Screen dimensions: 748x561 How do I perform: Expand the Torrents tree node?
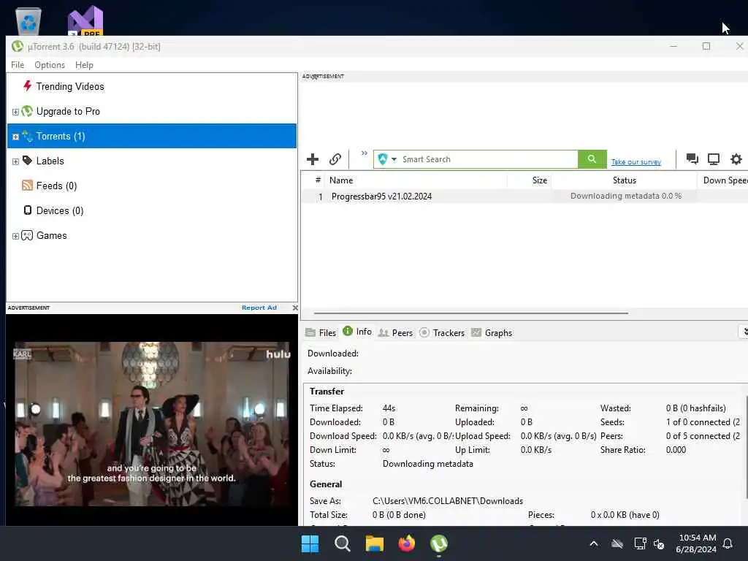(x=15, y=137)
